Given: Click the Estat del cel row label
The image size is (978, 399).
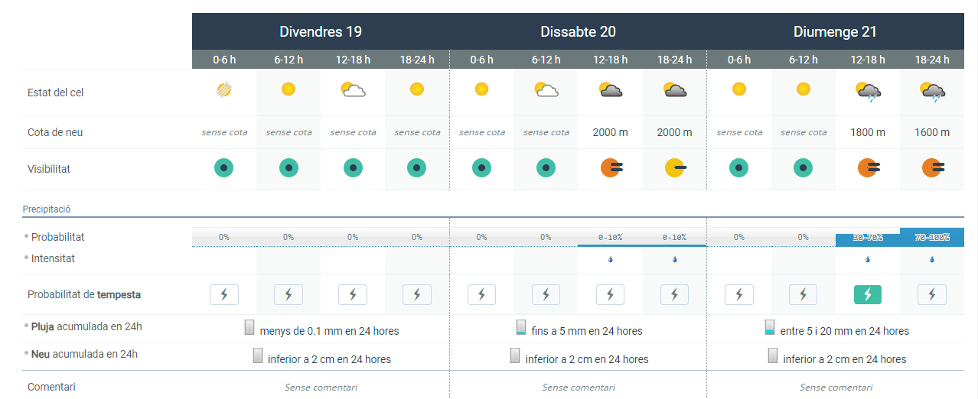Looking at the screenshot, I should point(56,92).
